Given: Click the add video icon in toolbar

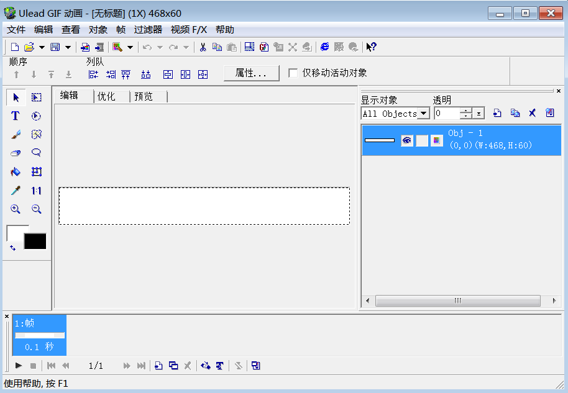Looking at the screenshot, I should [x=99, y=47].
